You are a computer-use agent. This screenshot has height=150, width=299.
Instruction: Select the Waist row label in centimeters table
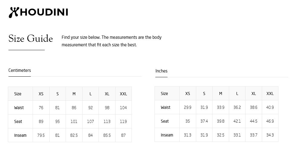pos(19,108)
